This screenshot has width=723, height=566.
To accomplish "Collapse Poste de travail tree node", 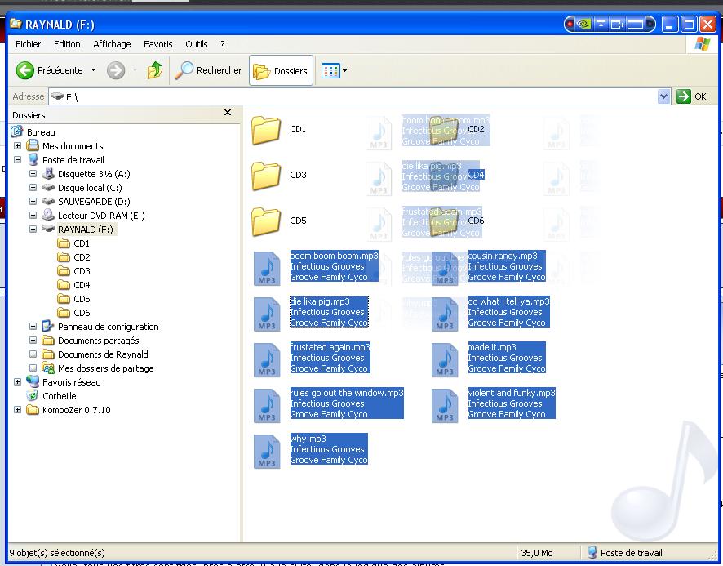I will [x=17, y=160].
